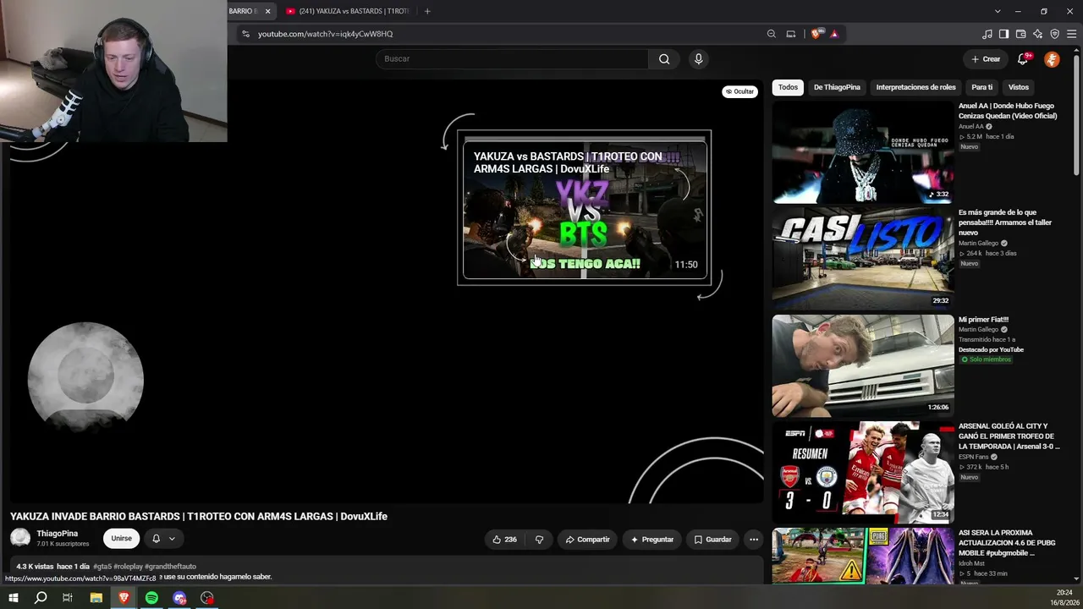Open Windows taskbar search
The image size is (1083, 609).
pyautogui.click(x=41, y=598)
